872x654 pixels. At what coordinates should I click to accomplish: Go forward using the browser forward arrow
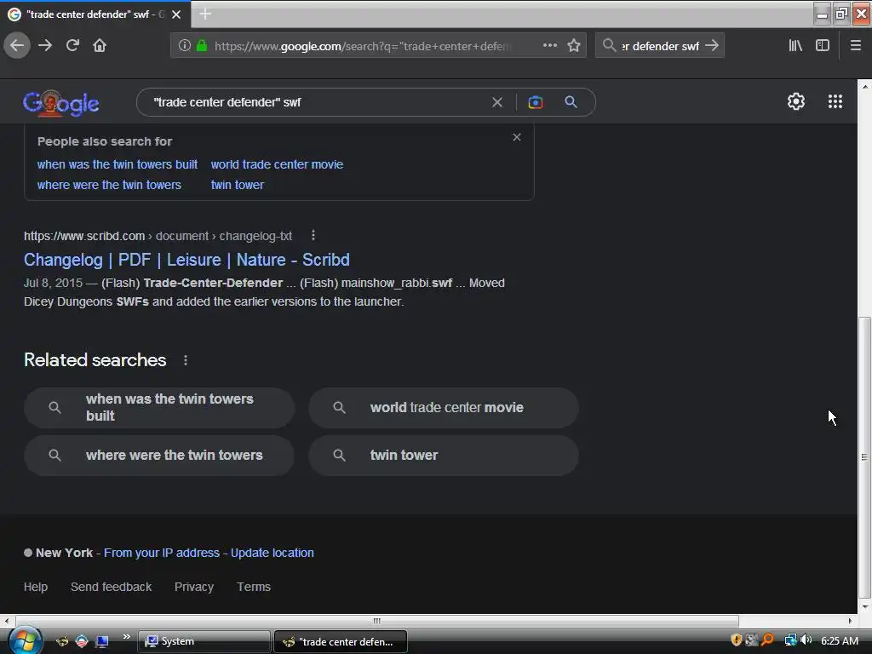pyautogui.click(x=45, y=46)
